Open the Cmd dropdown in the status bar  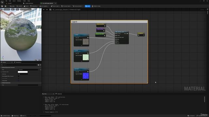pos(23,116)
